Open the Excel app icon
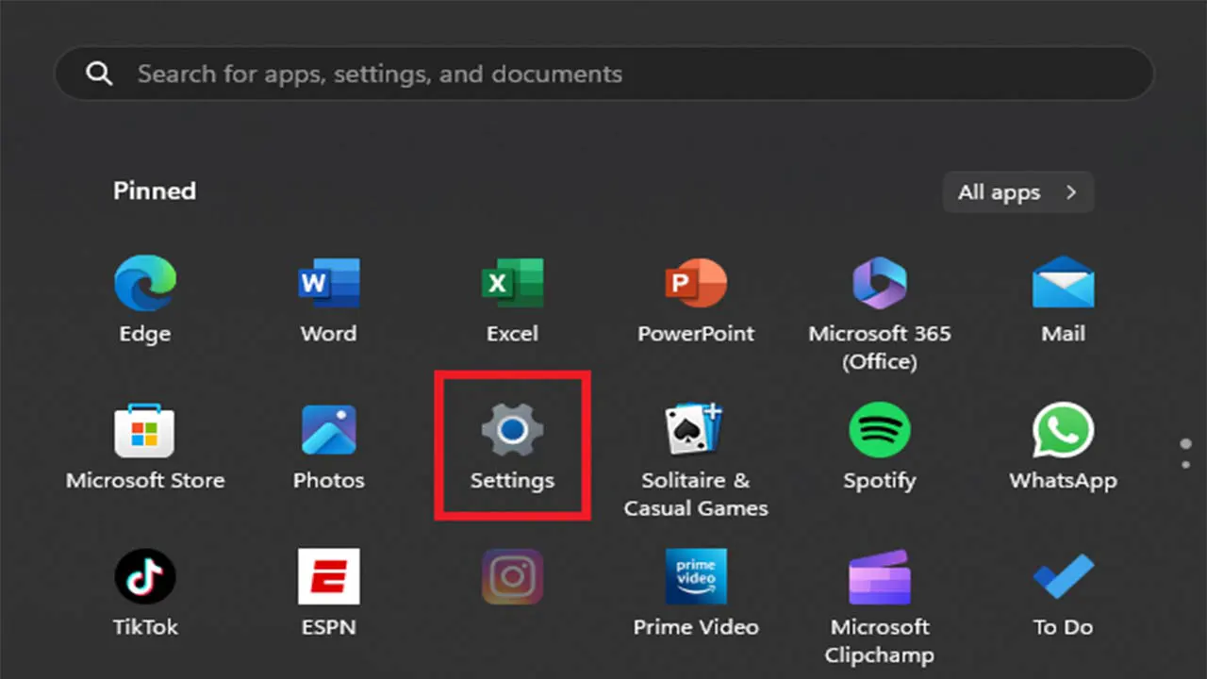 coord(512,285)
